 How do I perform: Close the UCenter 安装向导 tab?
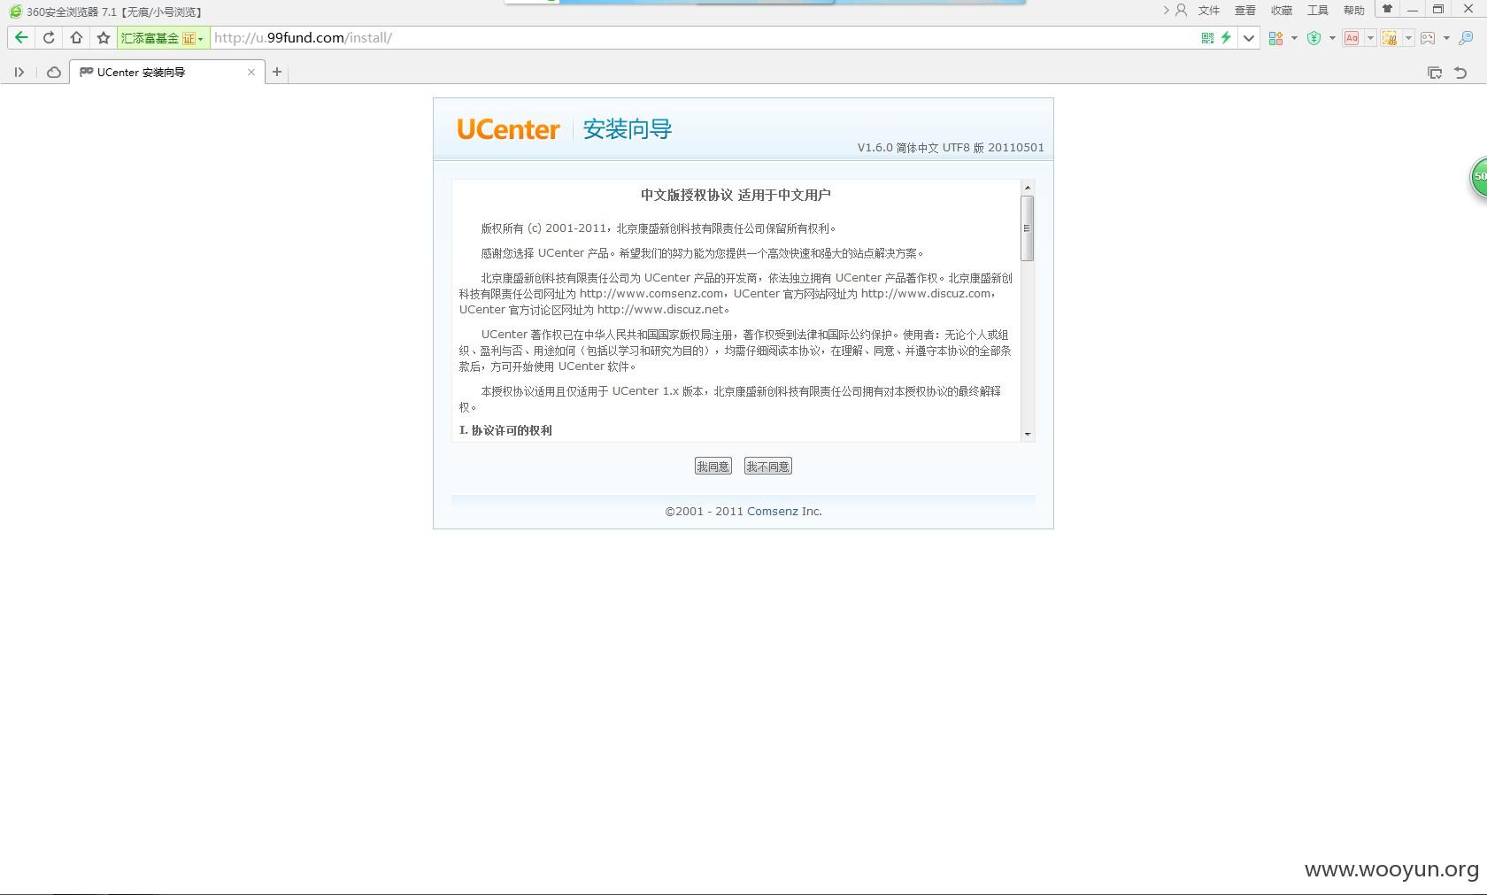(251, 73)
